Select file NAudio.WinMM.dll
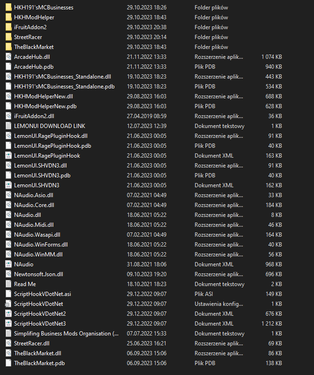 click(x=38, y=255)
